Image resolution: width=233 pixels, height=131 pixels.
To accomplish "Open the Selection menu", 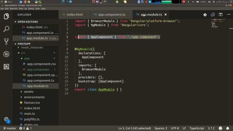I will (x=14, y=9).
